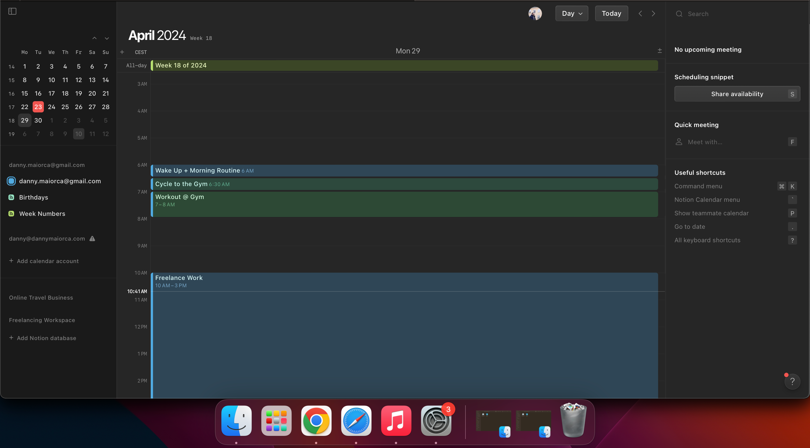Show previous month with the up chevron
This screenshot has height=448, width=810.
pos(95,38)
